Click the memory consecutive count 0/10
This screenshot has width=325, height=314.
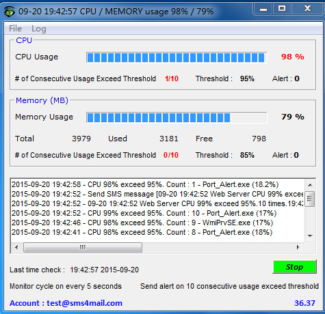171,155
